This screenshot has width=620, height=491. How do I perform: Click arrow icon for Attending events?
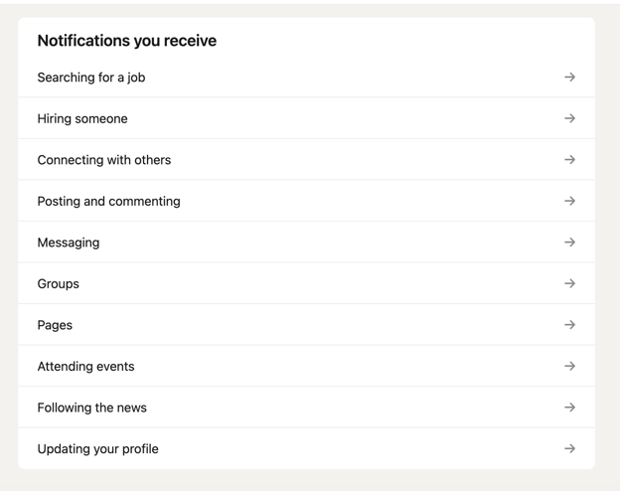pyautogui.click(x=569, y=366)
